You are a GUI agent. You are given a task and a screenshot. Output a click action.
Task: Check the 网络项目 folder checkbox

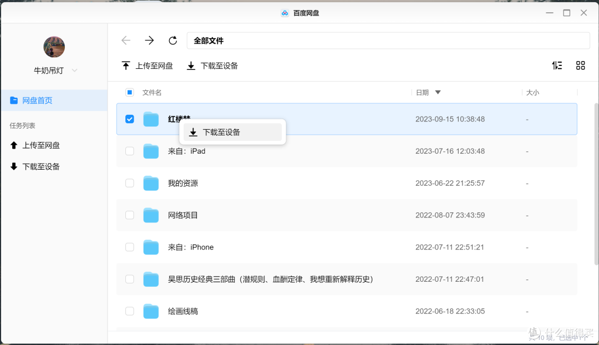pos(129,215)
